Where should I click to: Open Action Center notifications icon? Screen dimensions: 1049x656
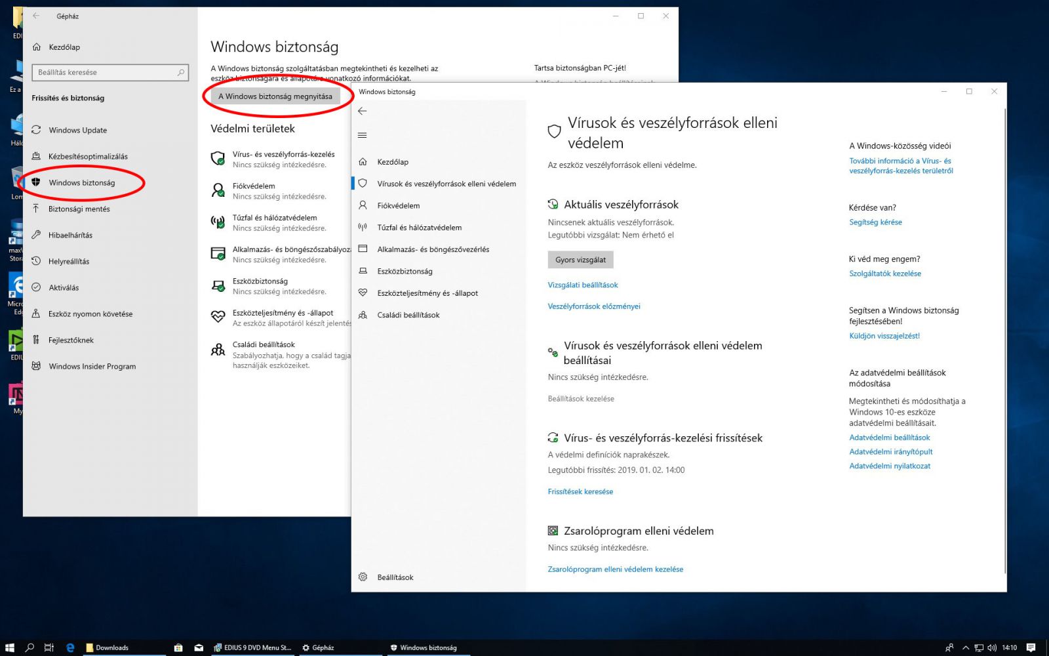pos(1031,647)
